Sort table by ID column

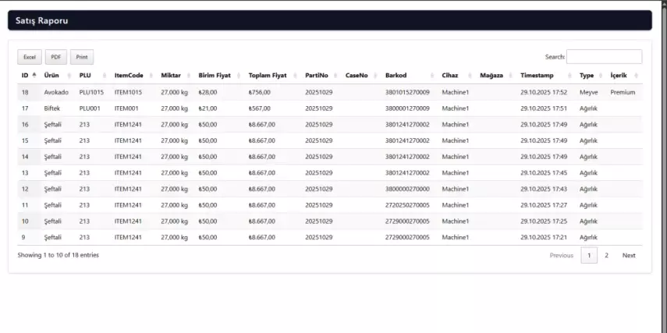tap(25, 76)
